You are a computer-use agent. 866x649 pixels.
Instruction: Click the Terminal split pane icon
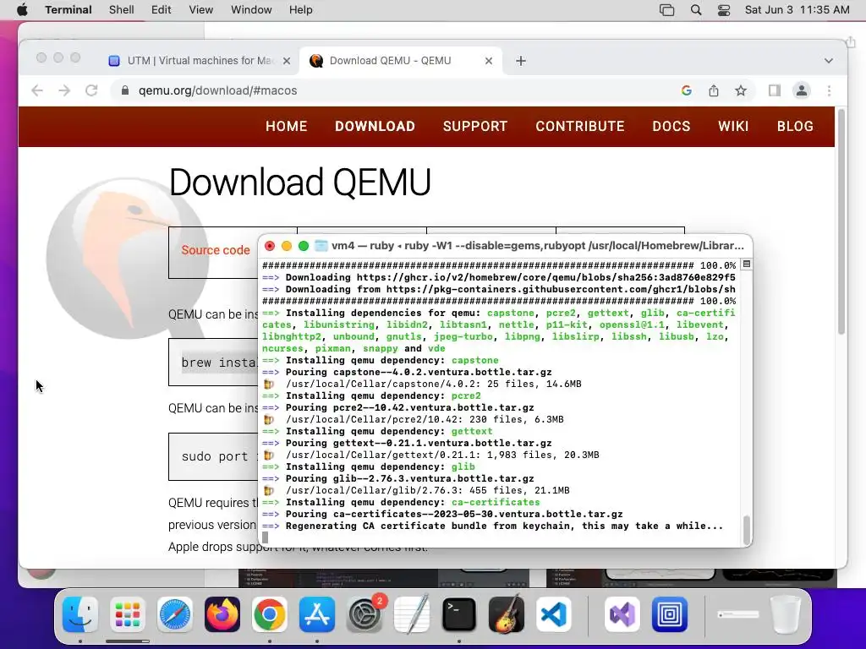click(746, 265)
